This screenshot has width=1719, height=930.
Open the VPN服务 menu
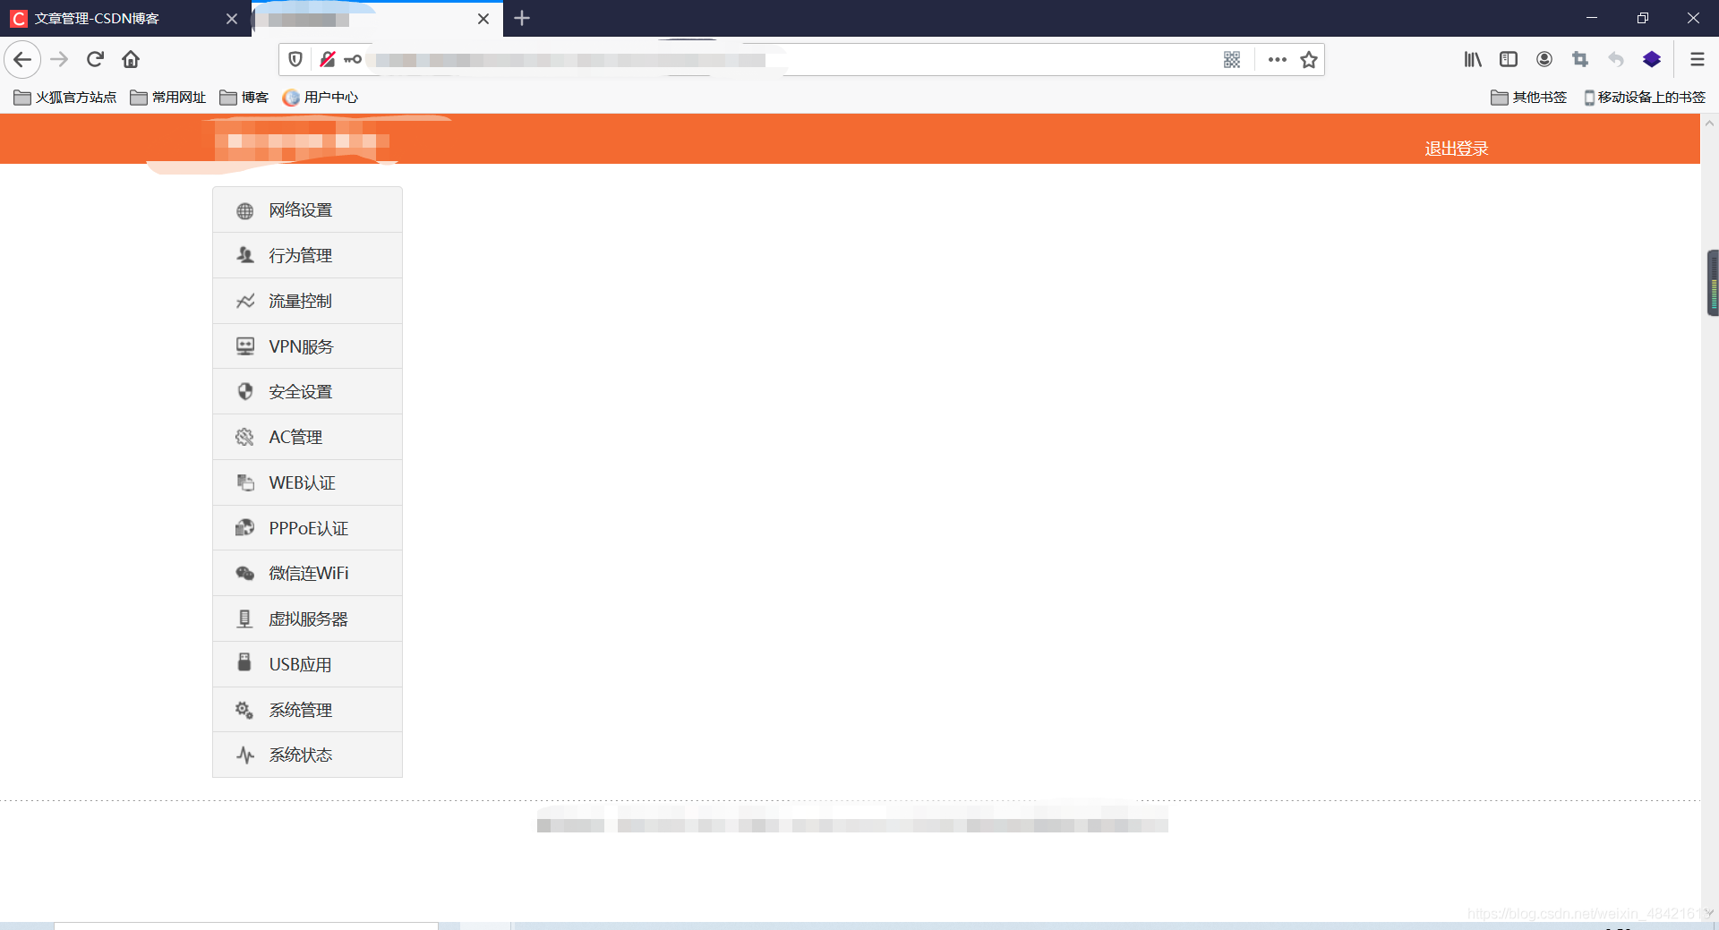click(307, 346)
